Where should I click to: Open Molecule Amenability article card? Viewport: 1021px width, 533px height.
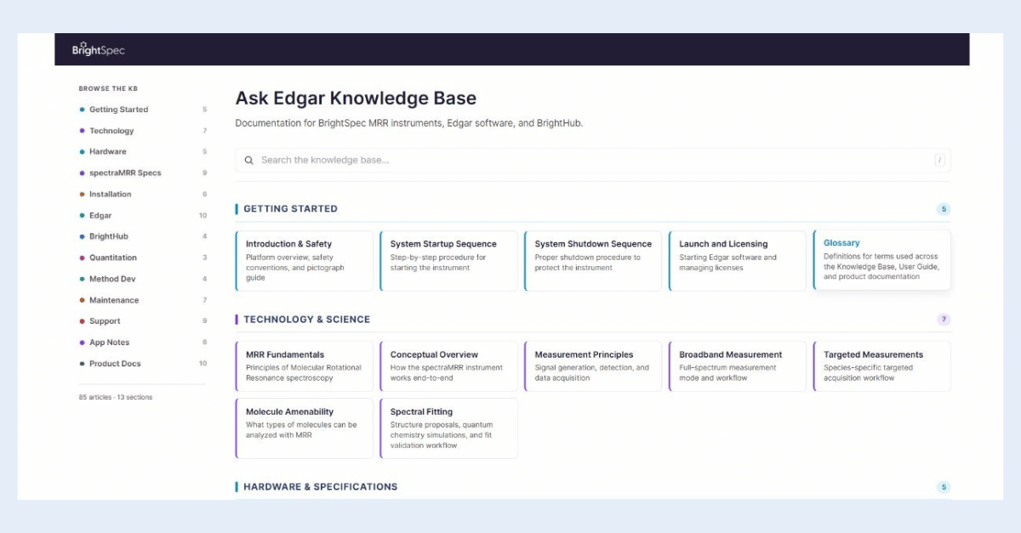pyautogui.click(x=305, y=428)
